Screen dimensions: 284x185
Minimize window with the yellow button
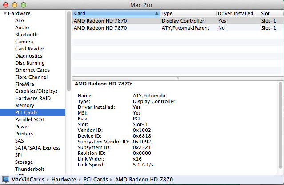pos(15,5)
